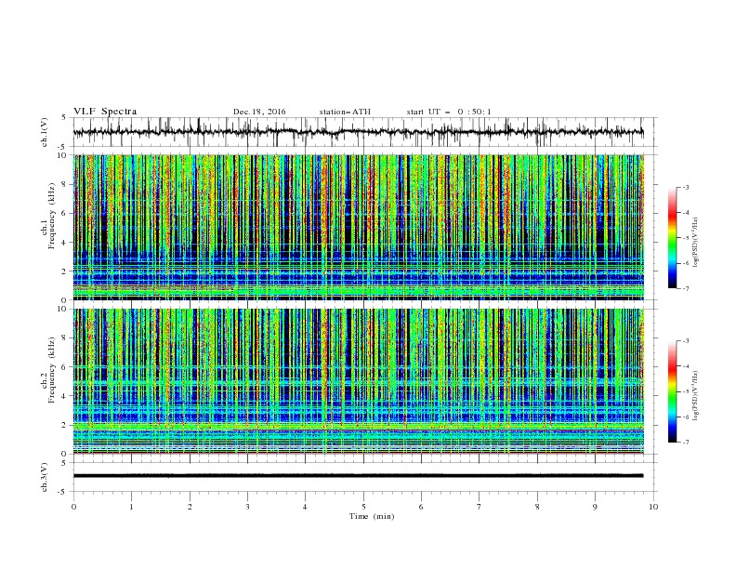Click the "ch.1(V)" axis label
Screen dimensions: 736x569
pyautogui.click(x=45, y=132)
